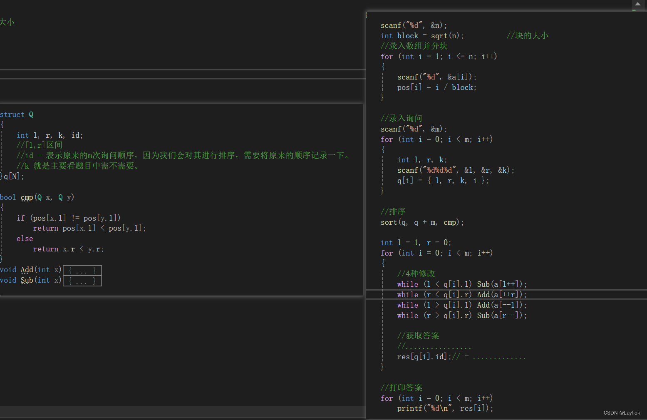Click the 'int l, r, k, id;' member line

[50, 135]
